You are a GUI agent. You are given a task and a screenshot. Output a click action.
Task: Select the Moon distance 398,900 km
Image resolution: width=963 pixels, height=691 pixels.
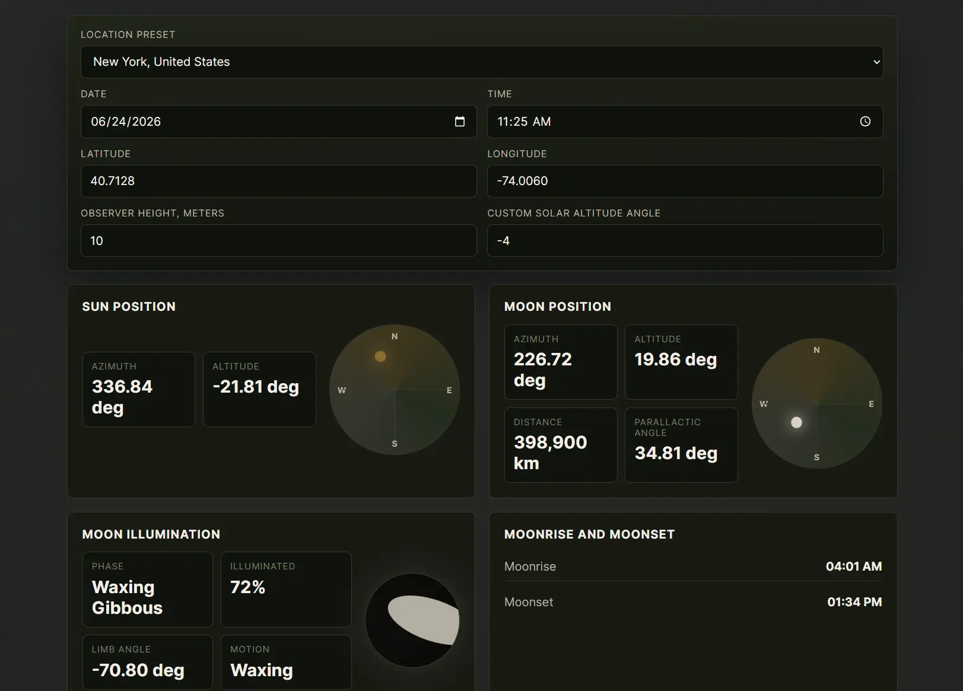coord(551,453)
